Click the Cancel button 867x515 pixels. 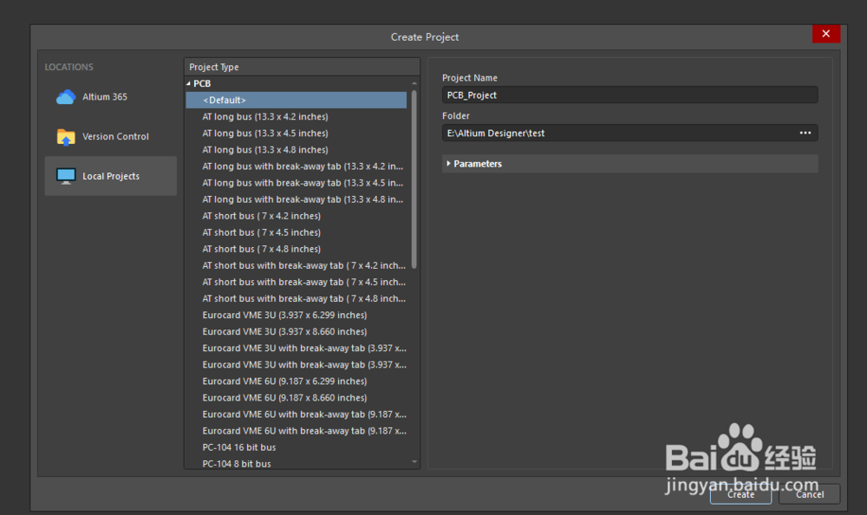(x=810, y=494)
